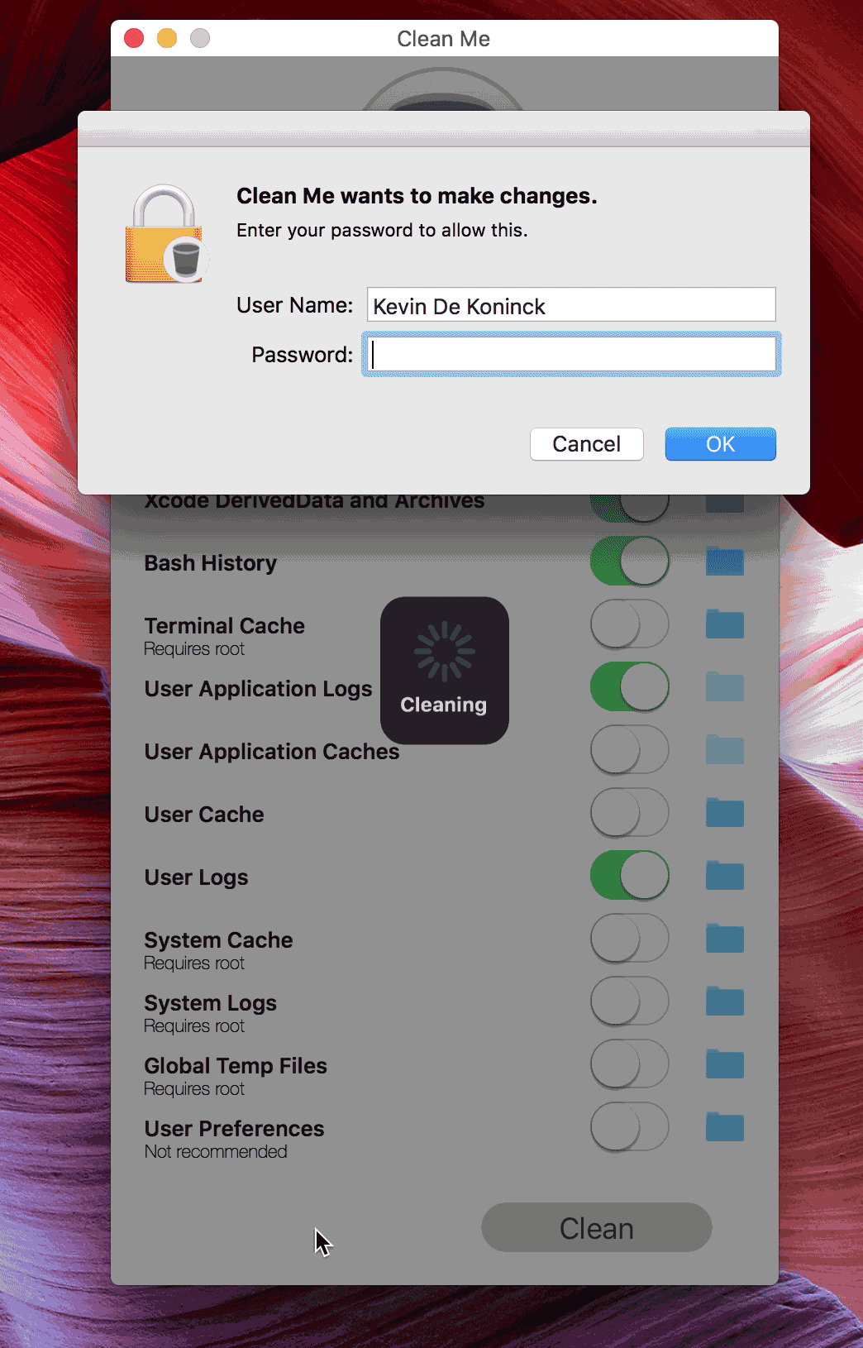Viewport: 863px width, 1348px height.
Task: Open the System Cache folder icon
Action: (x=725, y=939)
